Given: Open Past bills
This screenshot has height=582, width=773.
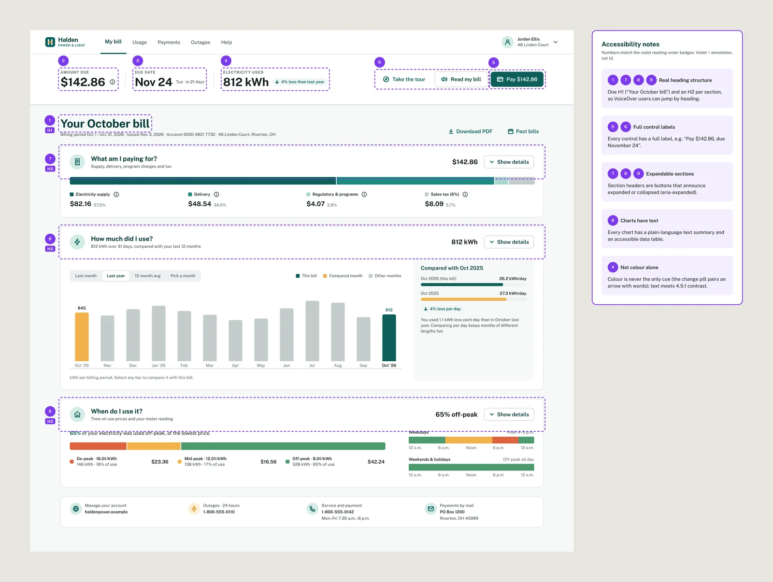Looking at the screenshot, I should 523,131.
